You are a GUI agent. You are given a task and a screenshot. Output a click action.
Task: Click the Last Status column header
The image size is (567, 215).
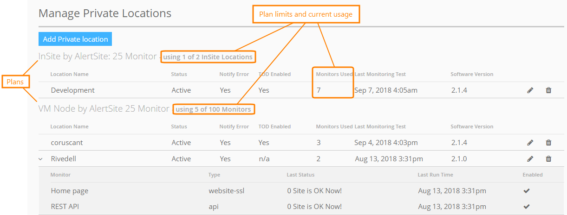(300, 175)
